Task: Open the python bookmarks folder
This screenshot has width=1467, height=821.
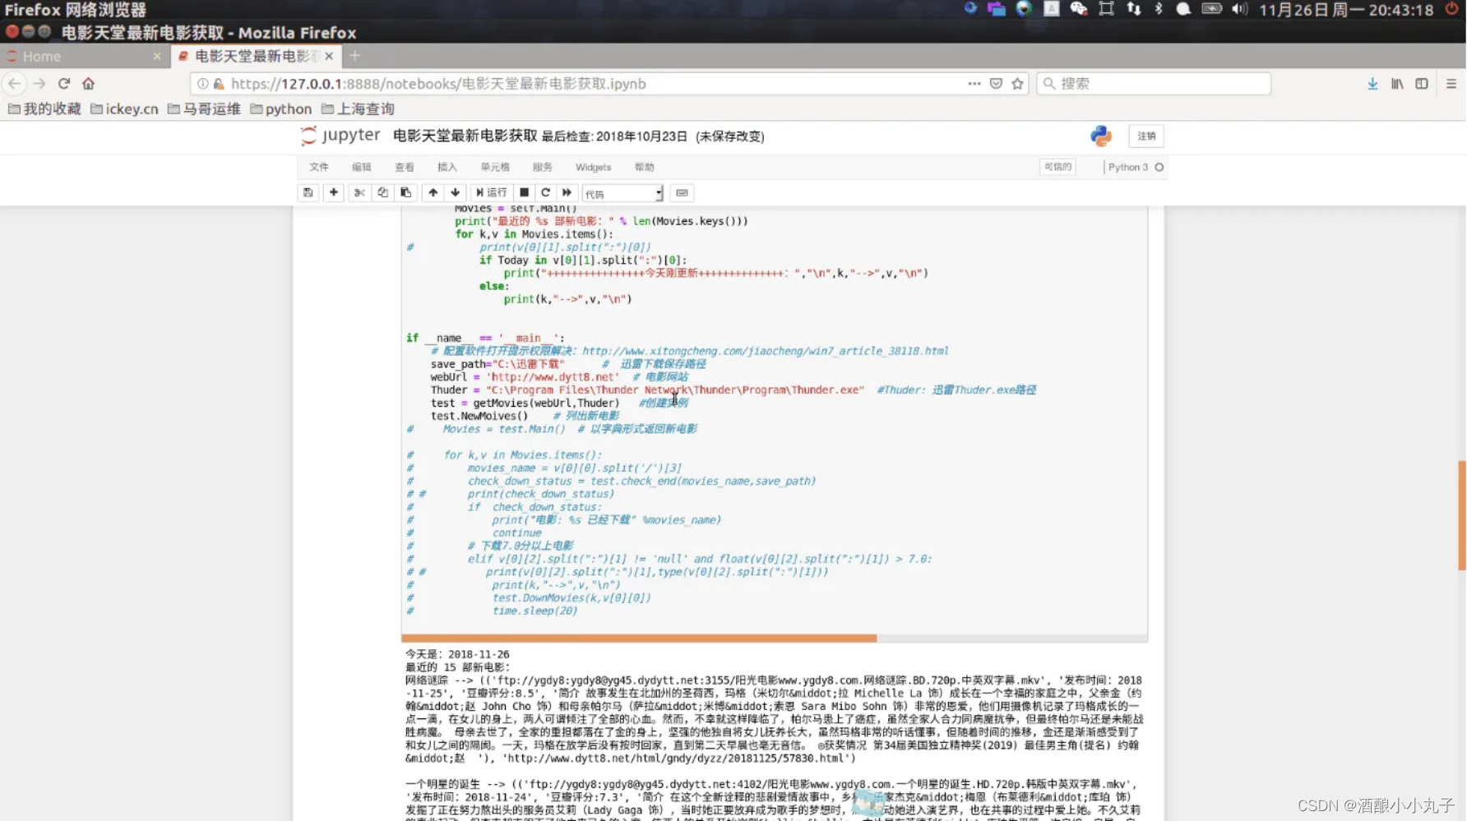Action: tap(280, 108)
